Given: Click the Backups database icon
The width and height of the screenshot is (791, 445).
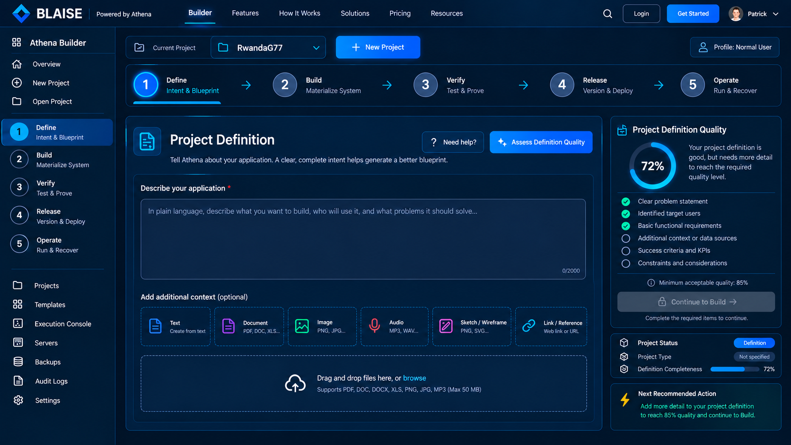Looking at the screenshot, I should click(x=18, y=362).
